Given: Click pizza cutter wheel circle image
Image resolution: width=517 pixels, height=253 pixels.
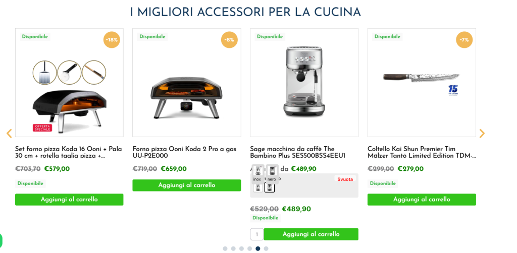Looking at the screenshot, I should click(69, 73).
